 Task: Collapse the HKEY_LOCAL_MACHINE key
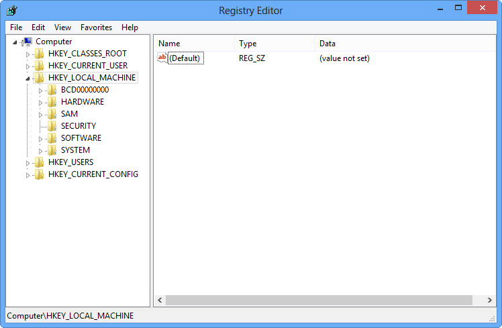click(28, 78)
